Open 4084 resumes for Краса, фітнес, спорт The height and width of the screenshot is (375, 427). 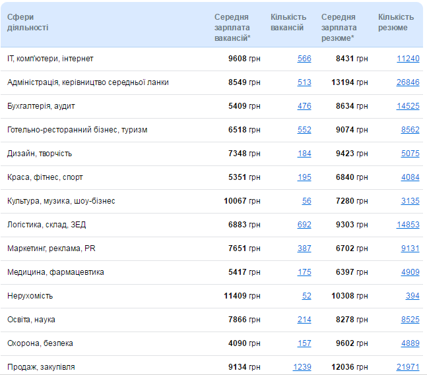410,177
